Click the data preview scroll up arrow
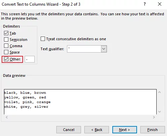The image size is (167, 136). click(159, 92)
